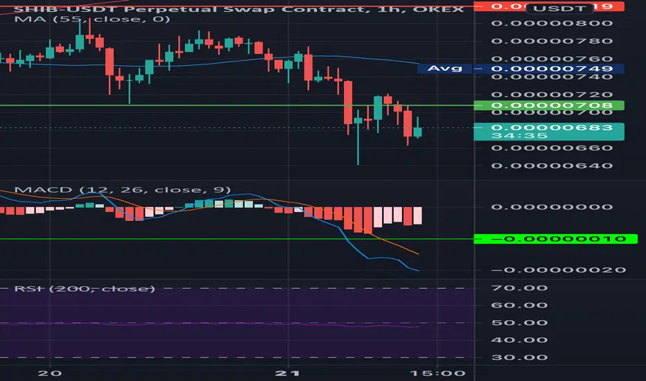Image resolution: width=646 pixels, height=381 pixels.
Task: Click the SHIB-USDT Perpetual Swap Contract title
Action: (239, 9)
